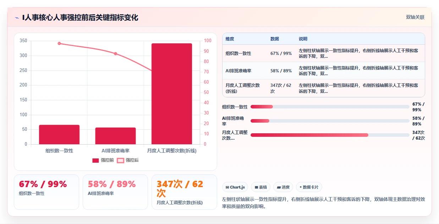Viewport: 439px width, 224px height.
Task: Click the first line point near 97
Action: pos(59,44)
